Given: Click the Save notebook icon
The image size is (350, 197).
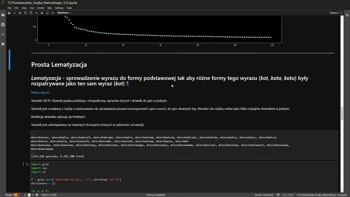Looking at the screenshot, I should pyautogui.click(x=9, y=13).
